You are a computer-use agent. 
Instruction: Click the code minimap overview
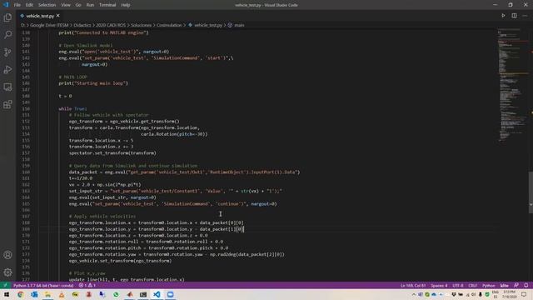click(x=513, y=85)
